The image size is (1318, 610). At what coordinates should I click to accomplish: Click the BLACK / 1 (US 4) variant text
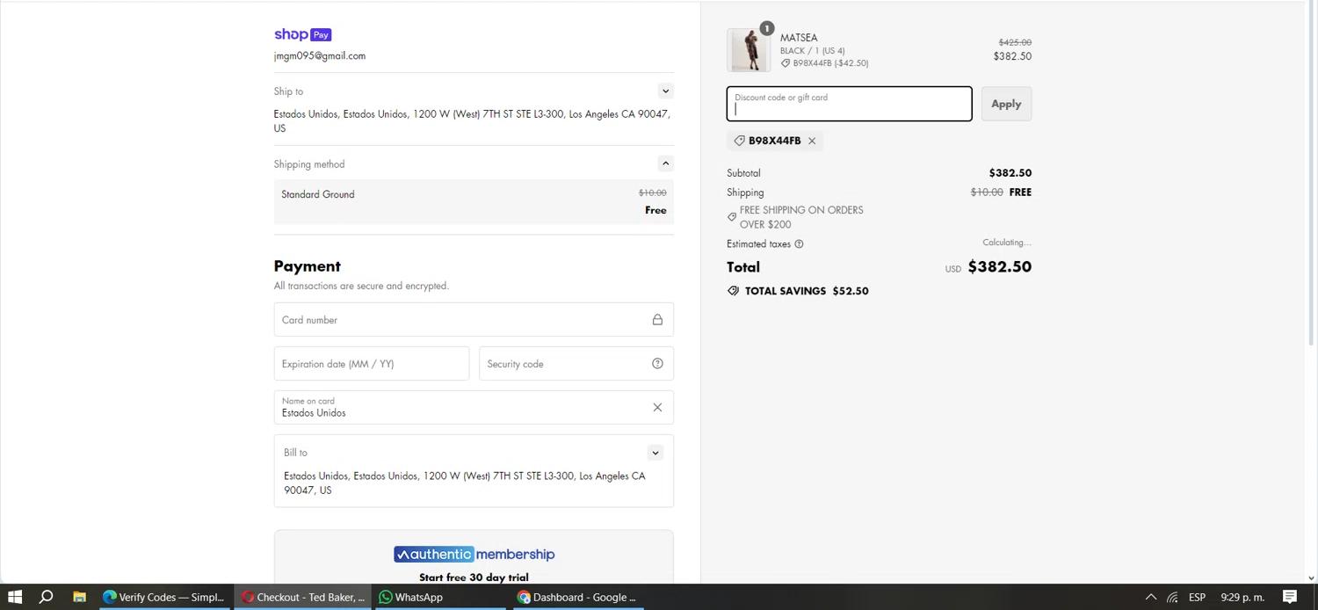[812, 50]
